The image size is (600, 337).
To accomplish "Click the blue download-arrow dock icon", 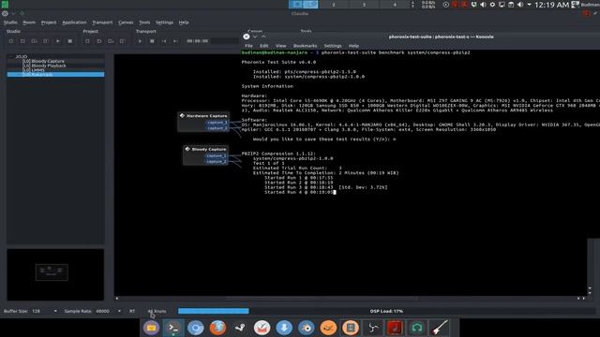I will 284,328.
